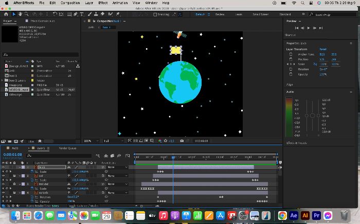
Task: Open the composition flowchart icon in timeline
Action: (98, 156)
